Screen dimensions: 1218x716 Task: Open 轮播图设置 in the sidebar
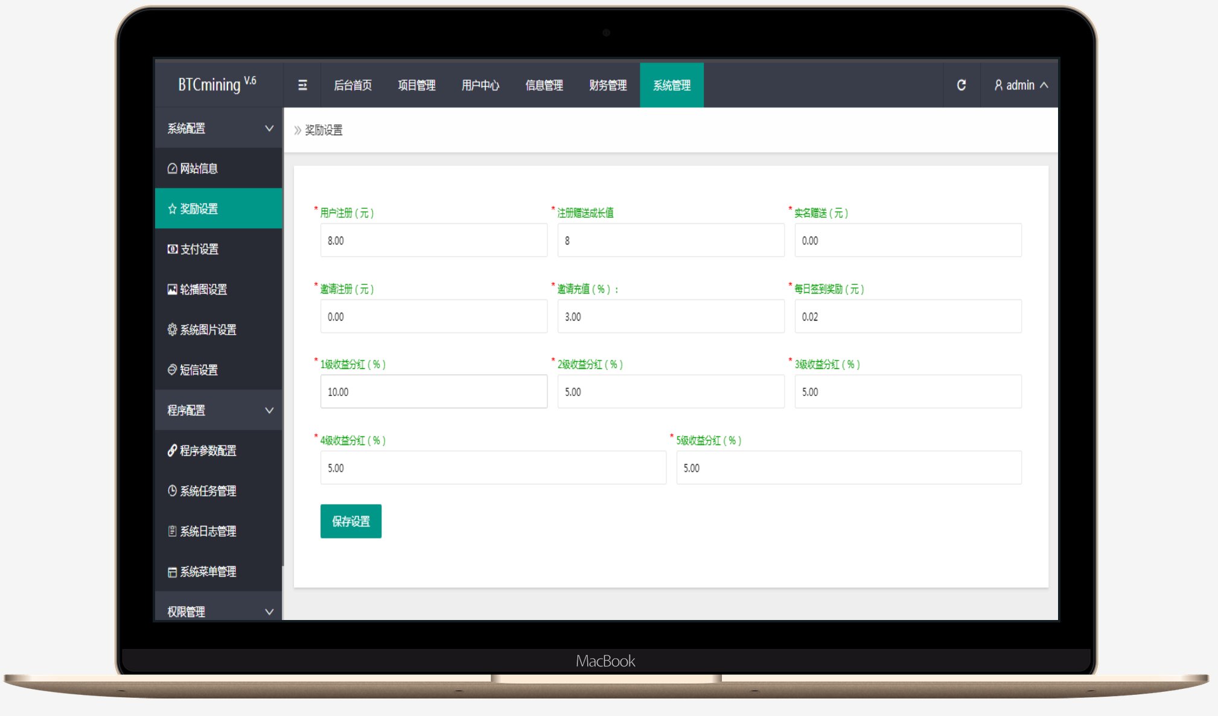218,289
